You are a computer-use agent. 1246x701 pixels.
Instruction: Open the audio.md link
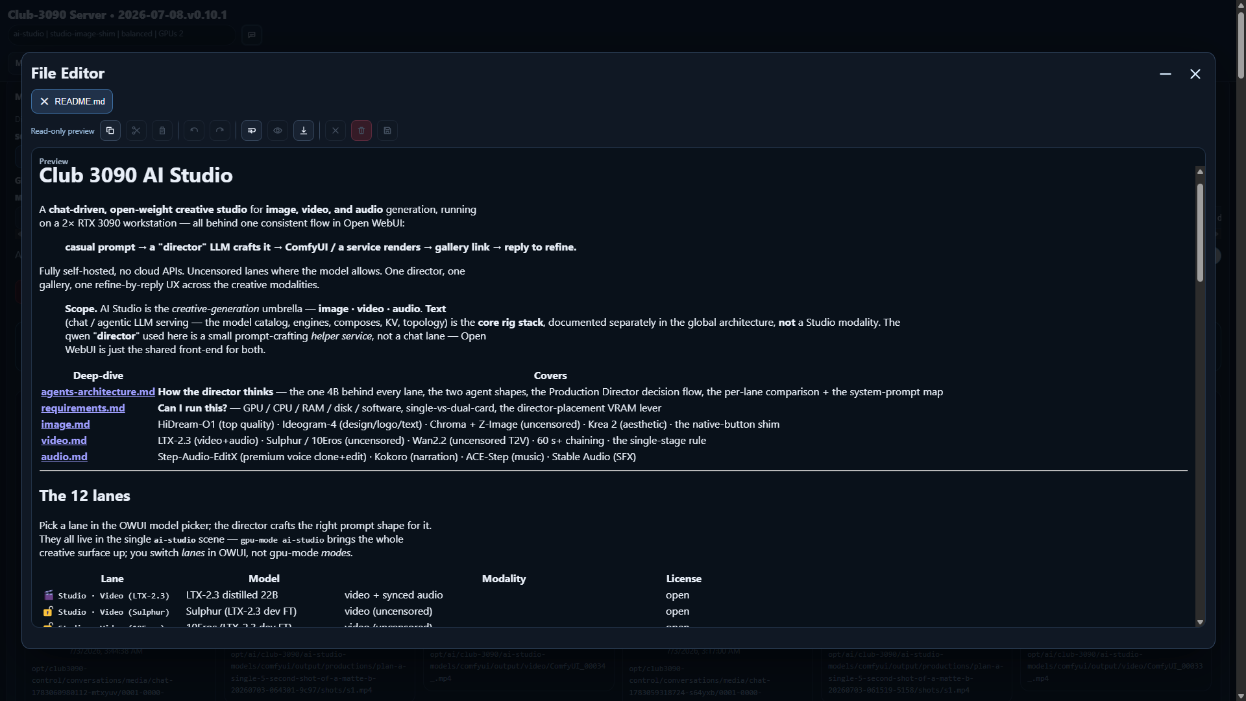(64, 456)
